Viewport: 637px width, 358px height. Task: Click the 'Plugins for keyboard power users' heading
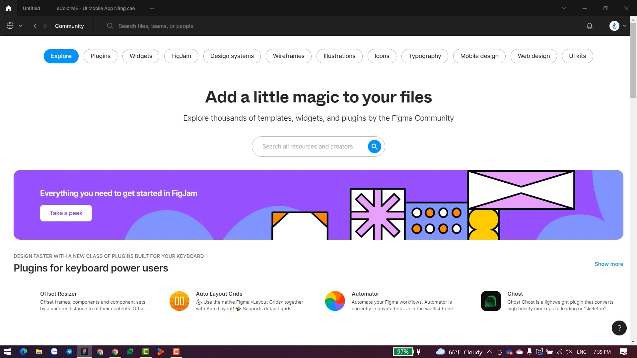click(91, 268)
